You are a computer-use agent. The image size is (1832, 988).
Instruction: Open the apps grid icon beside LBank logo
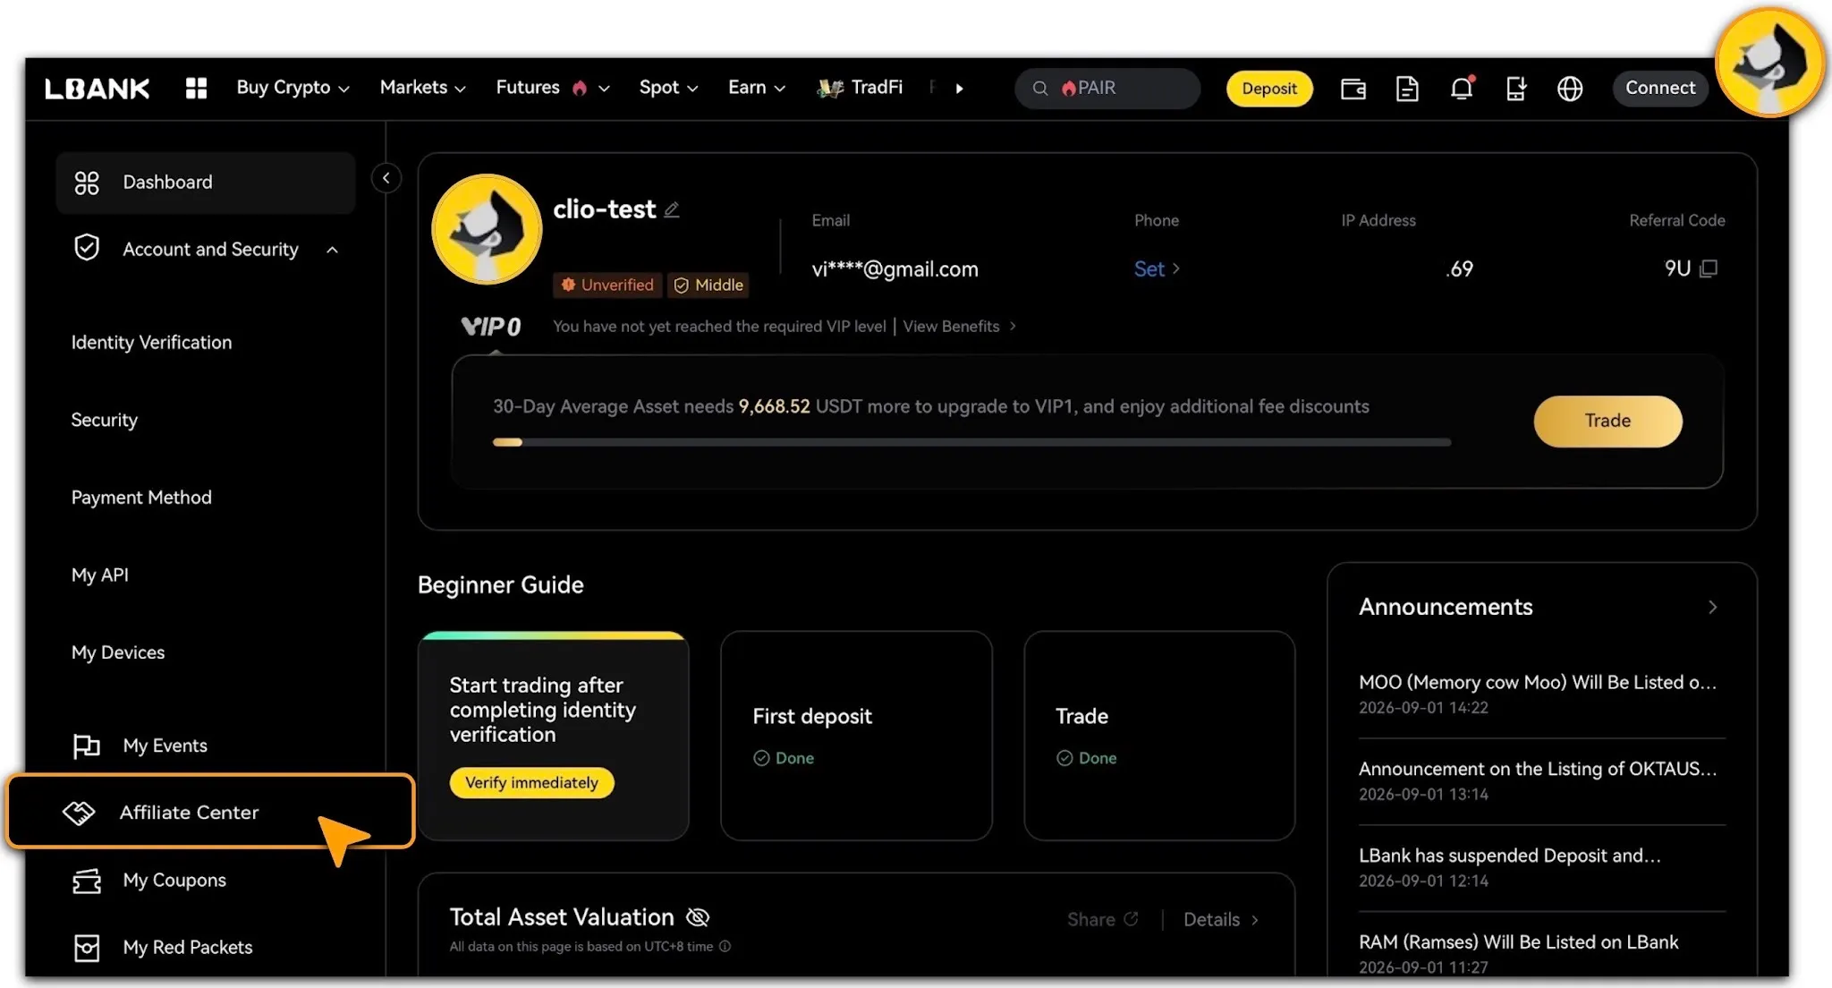pyautogui.click(x=196, y=88)
